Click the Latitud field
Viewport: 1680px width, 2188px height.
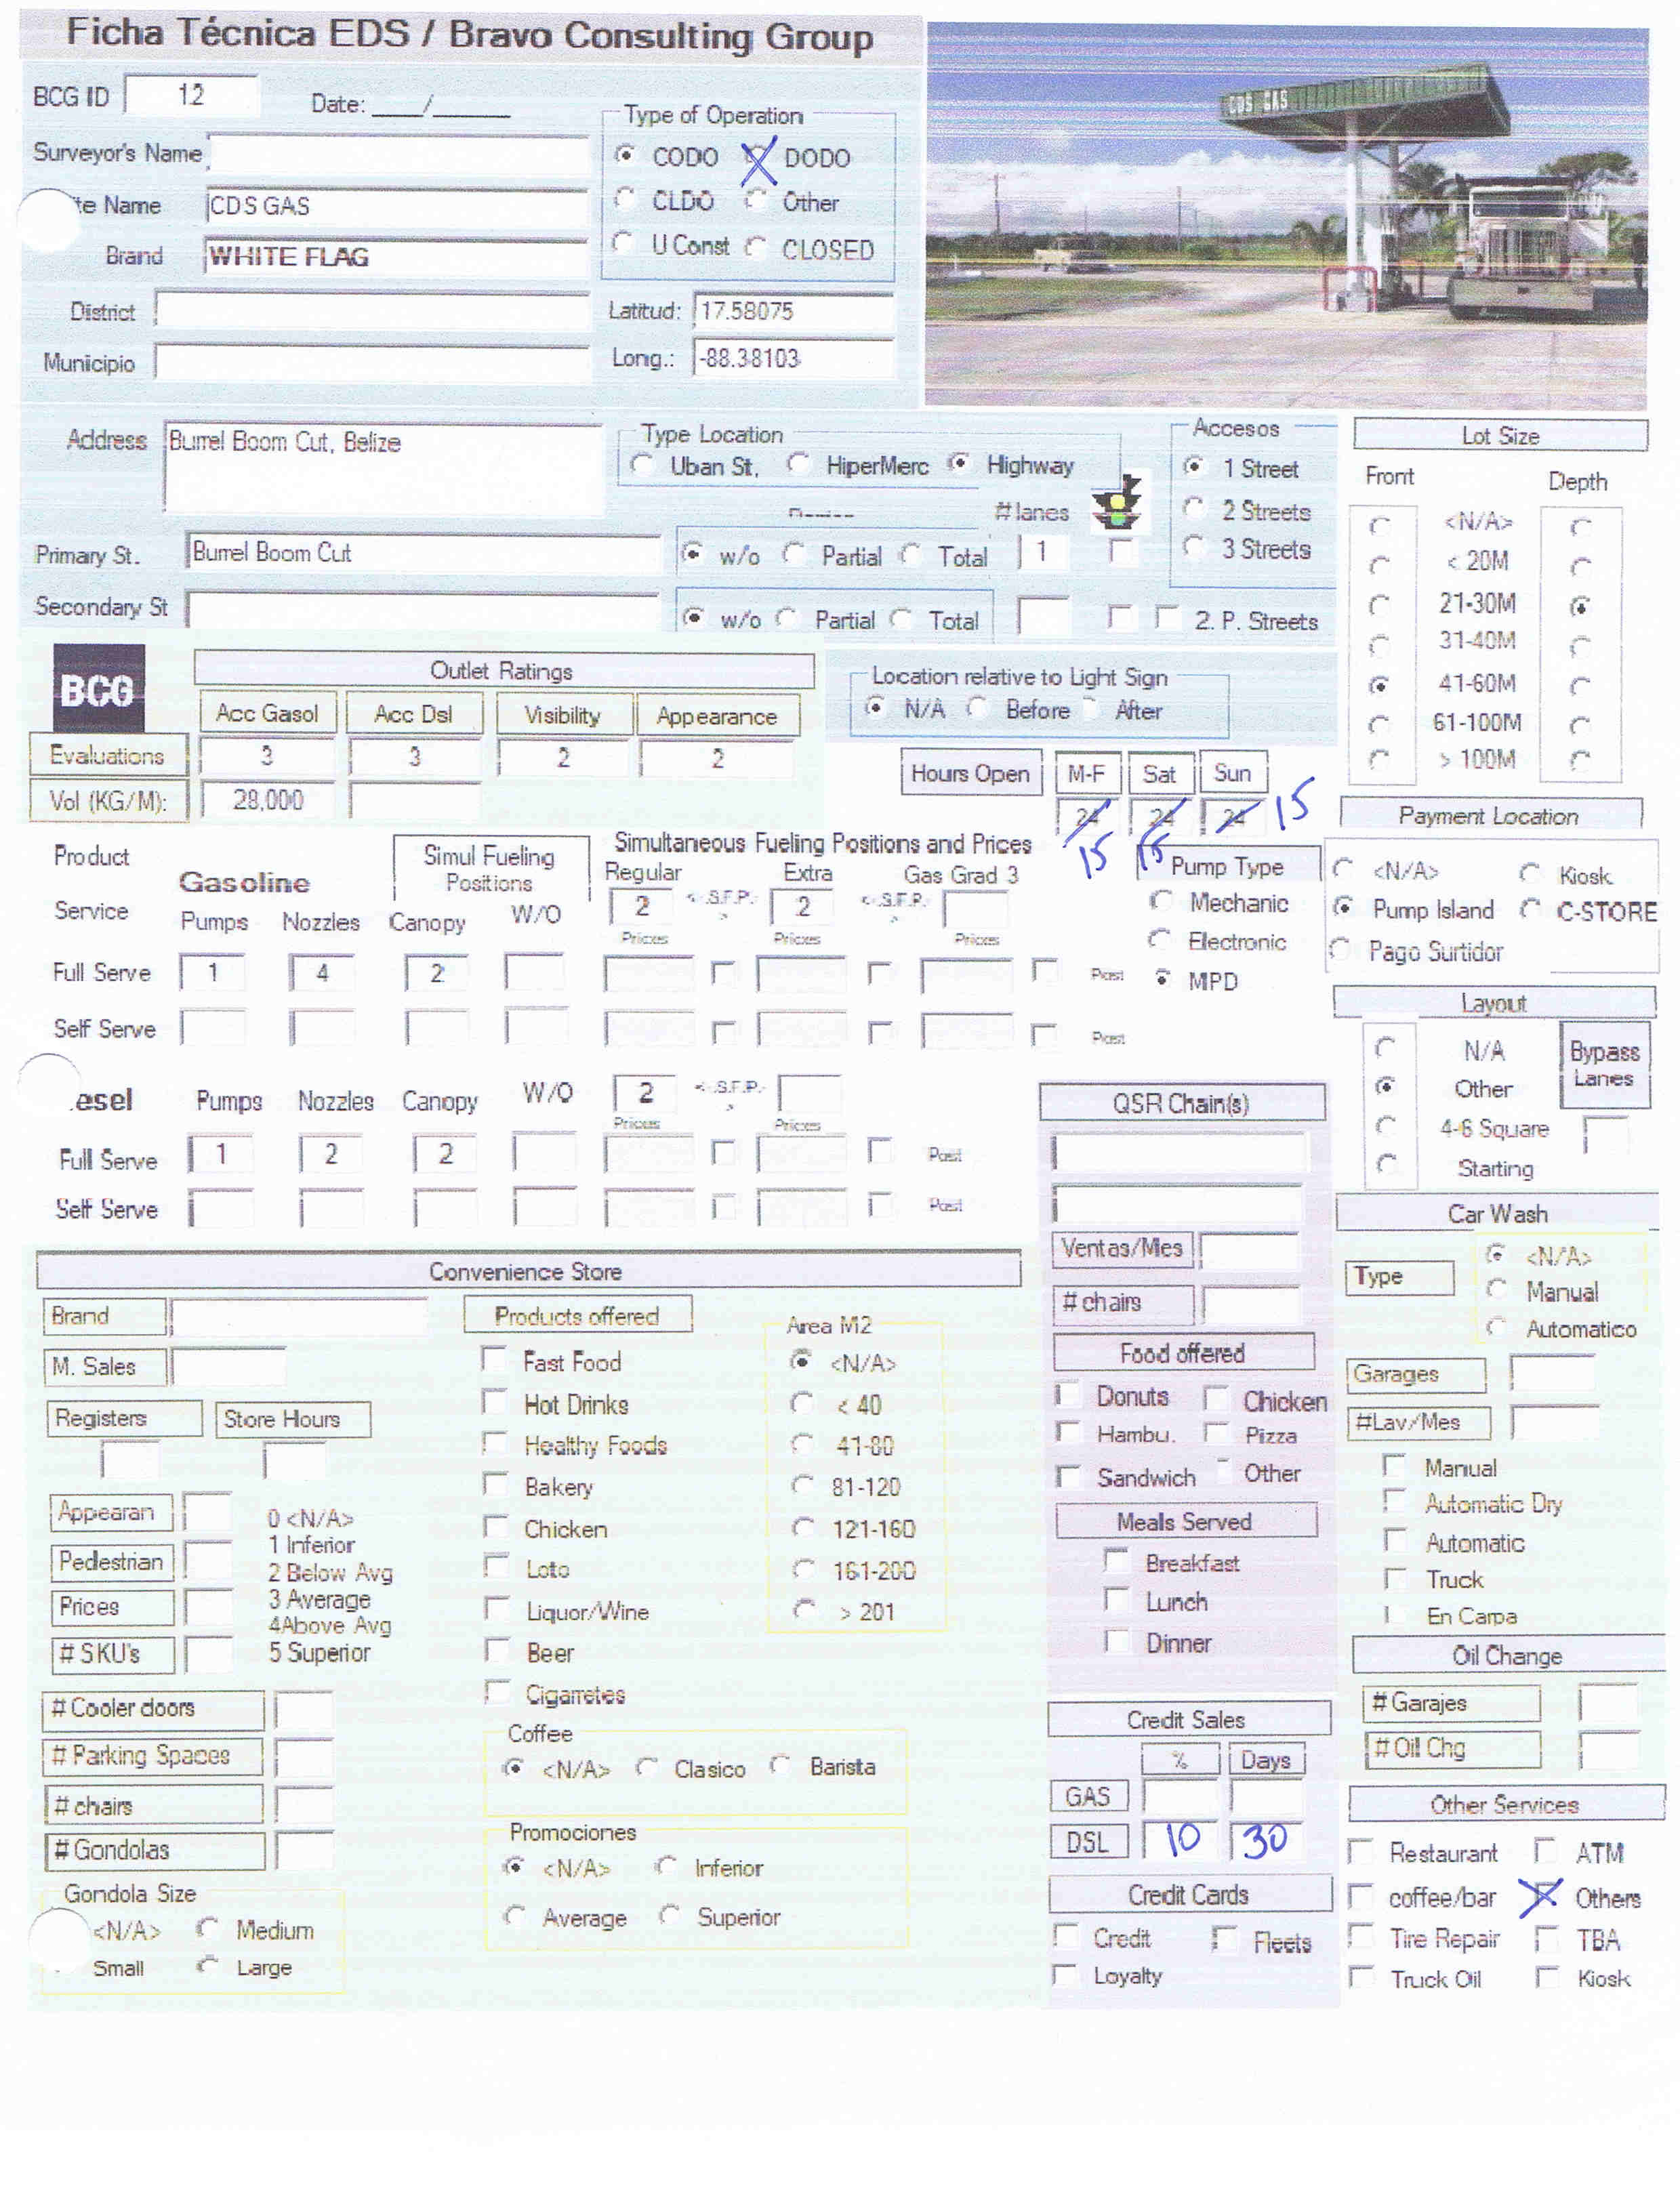[793, 311]
